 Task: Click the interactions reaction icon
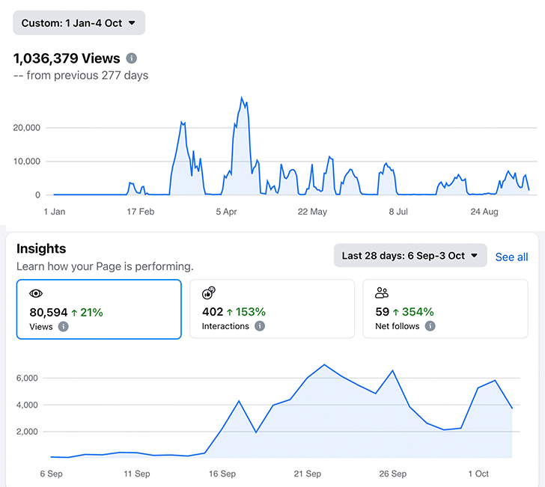click(x=209, y=293)
